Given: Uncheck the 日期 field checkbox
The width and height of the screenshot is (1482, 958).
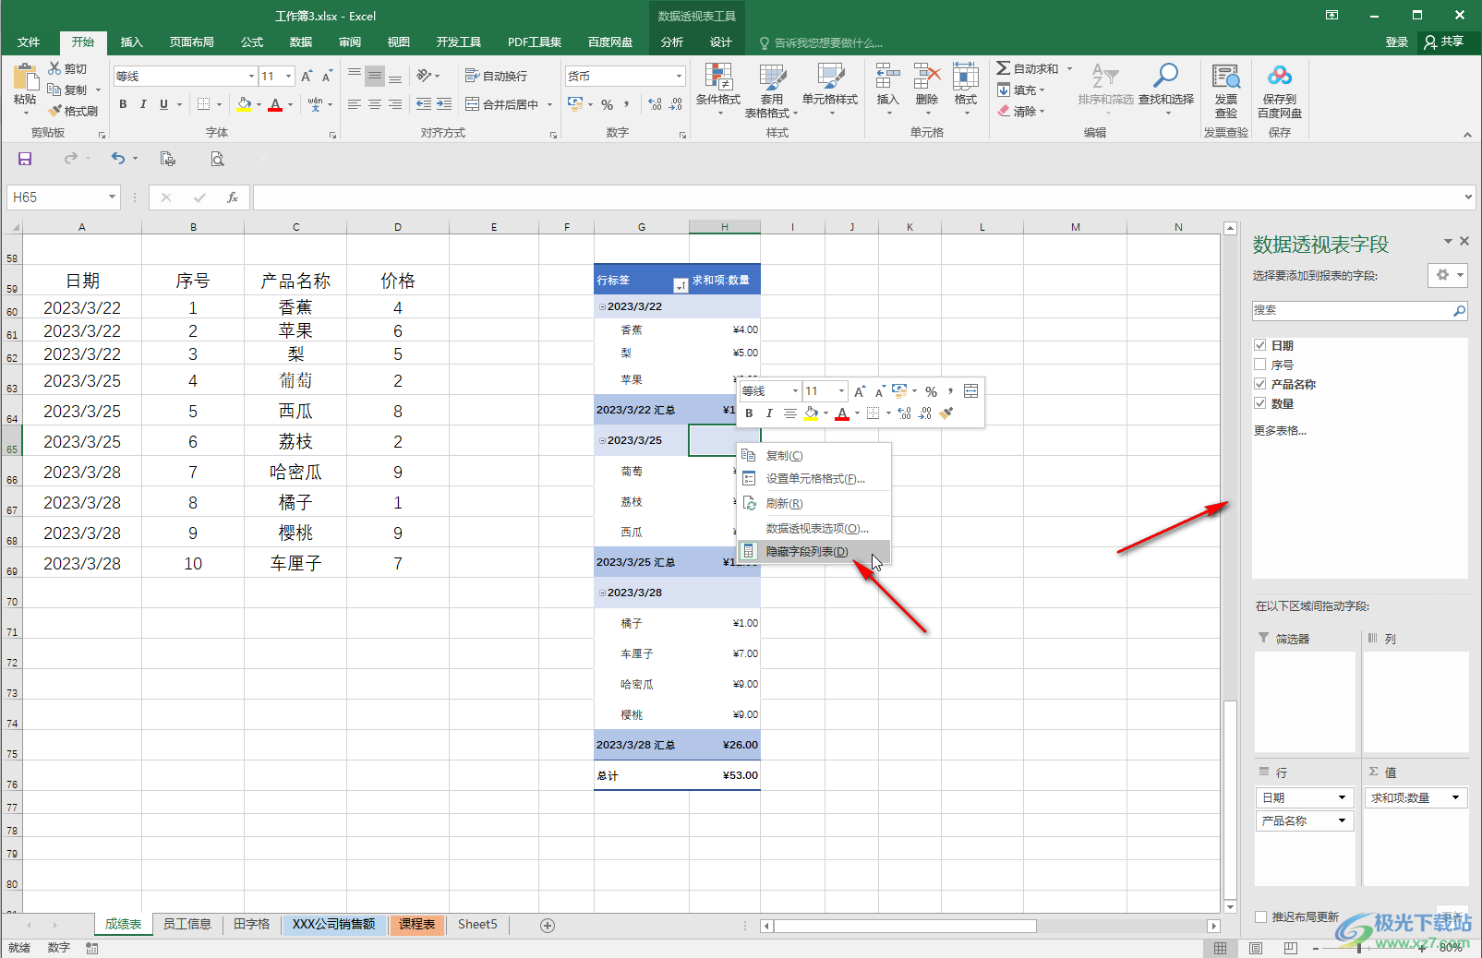Looking at the screenshot, I should pos(1260,345).
